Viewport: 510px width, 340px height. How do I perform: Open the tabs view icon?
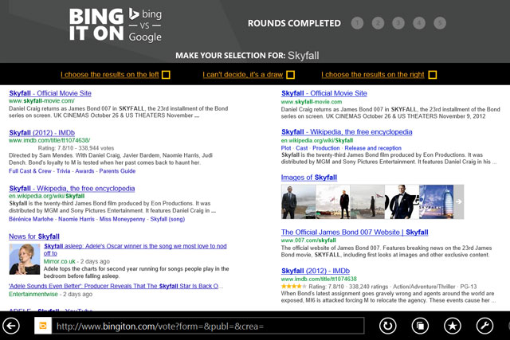pyautogui.click(x=420, y=326)
